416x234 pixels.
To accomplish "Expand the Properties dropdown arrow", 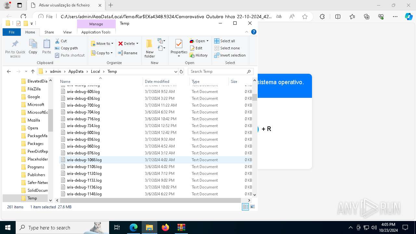I will pos(179,56).
